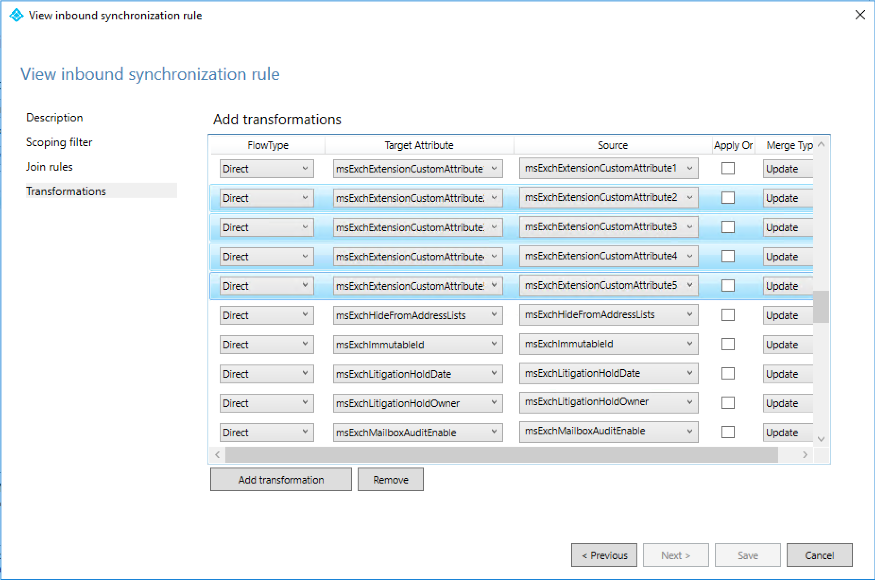Open the Source dropdown showing msExchExtensionCustomAttribute5
Viewport: 875px width, 580px height.
click(691, 285)
